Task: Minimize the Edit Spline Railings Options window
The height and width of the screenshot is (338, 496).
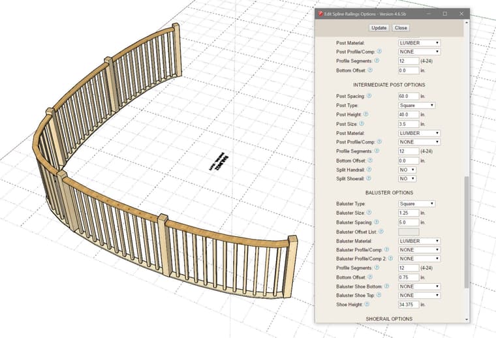Action: [x=429, y=14]
